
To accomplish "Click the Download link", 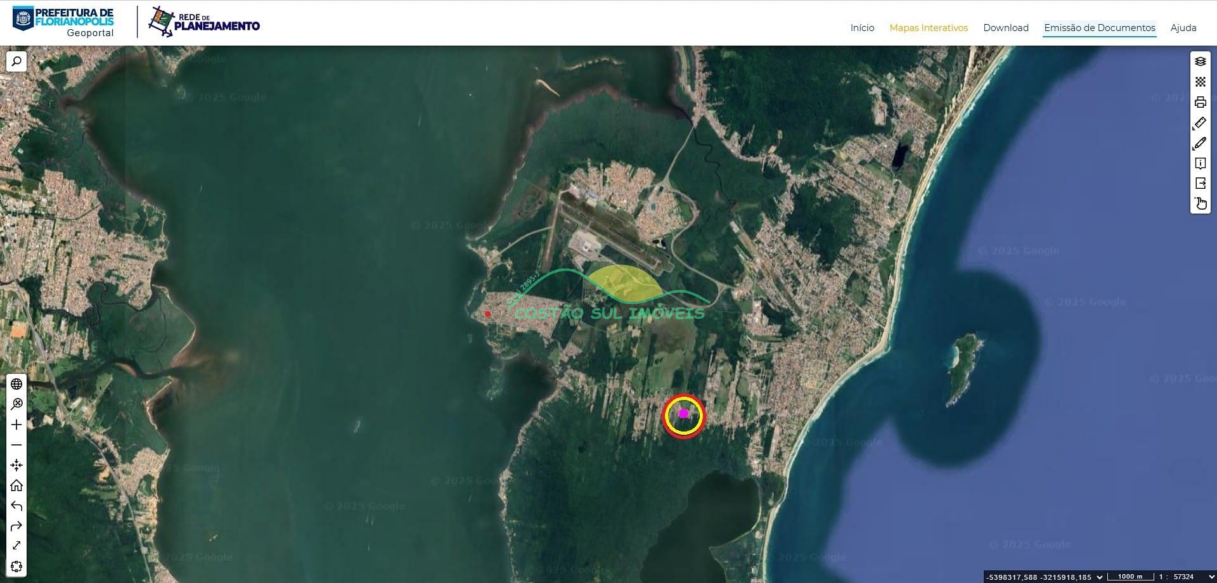I will 1005,28.
